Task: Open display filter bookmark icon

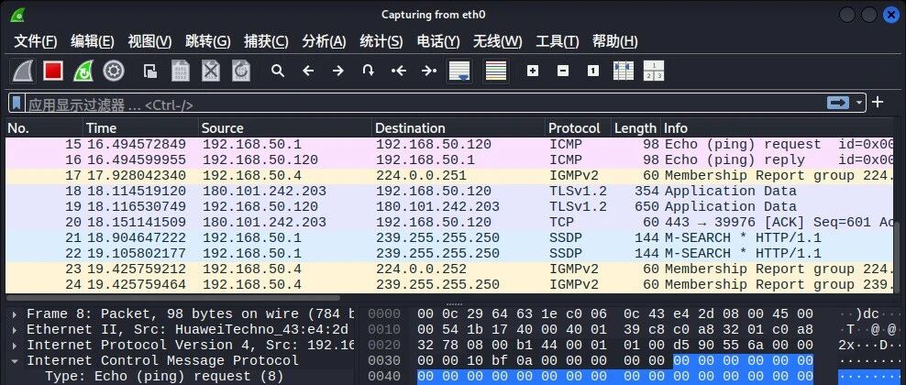Action: [17, 104]
